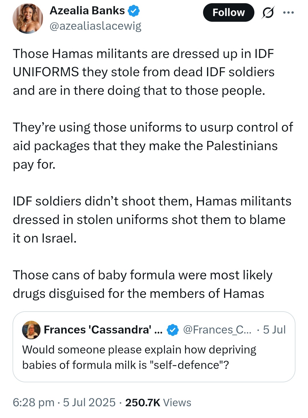Screen dimensions: 308x418
Task: Click Azealia Banks' blue verified badge
Action: (x=133, y=11)
